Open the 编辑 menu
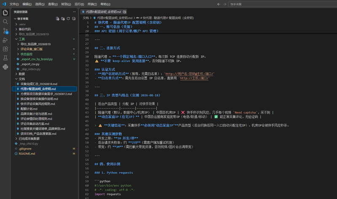Image resolution: width=337 pixels, height=199 pixels. pyautogui.click(x=27, y=4)
